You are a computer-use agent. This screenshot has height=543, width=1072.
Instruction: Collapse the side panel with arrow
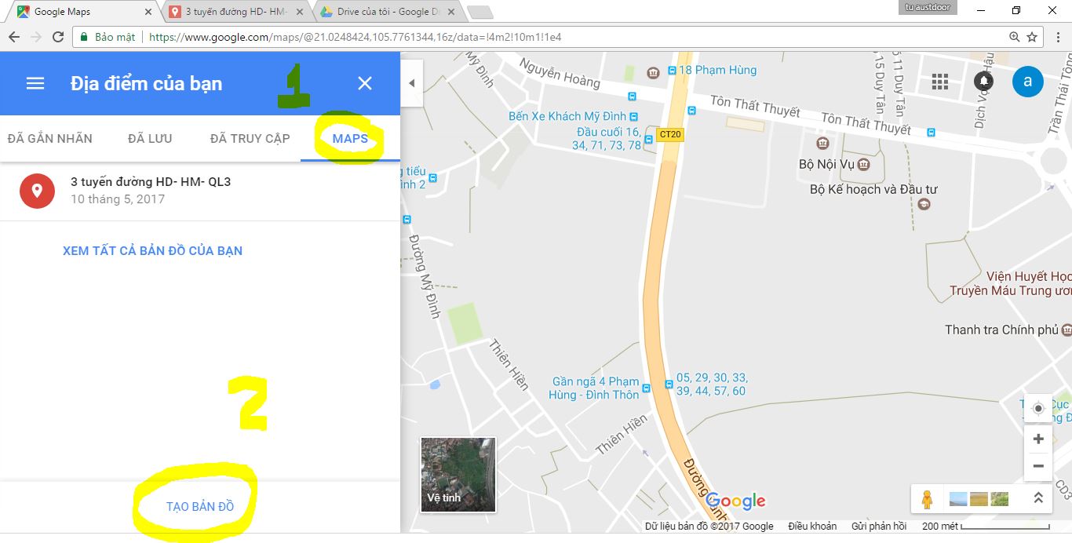coord(411,83)
